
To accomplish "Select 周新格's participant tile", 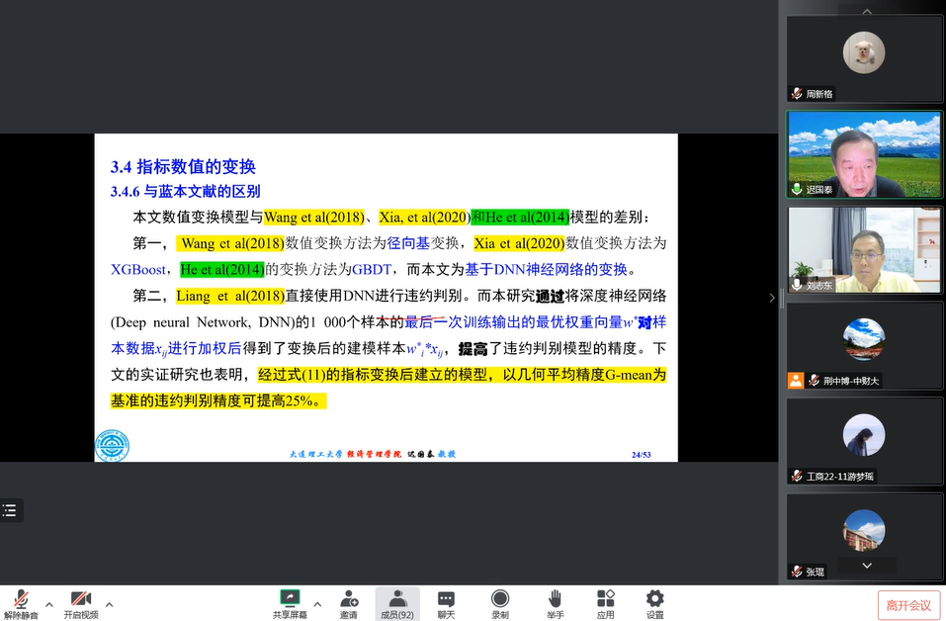I will (864, 58).
